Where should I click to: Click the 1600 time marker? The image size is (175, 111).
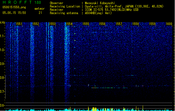(x=169, y=24)
